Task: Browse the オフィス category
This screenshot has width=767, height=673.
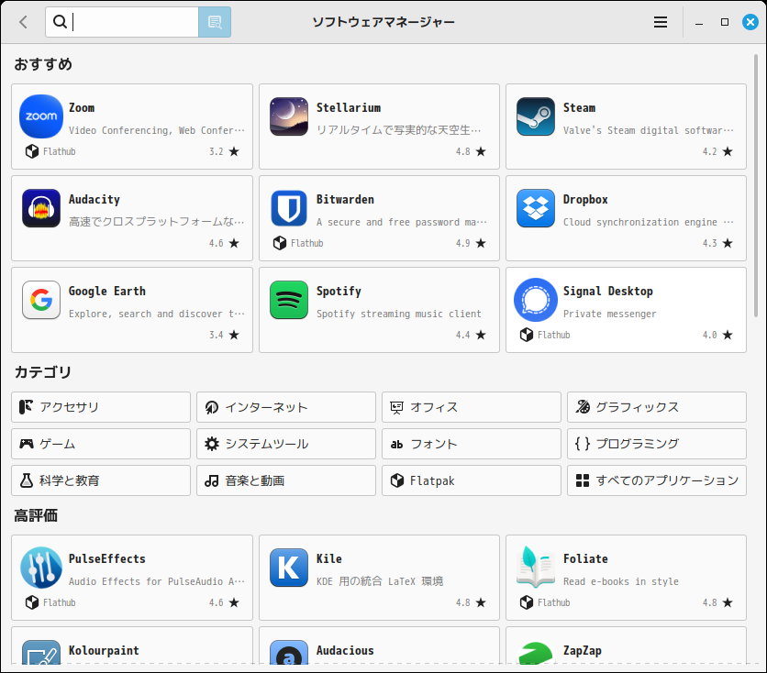Action: tap(472, 407)
